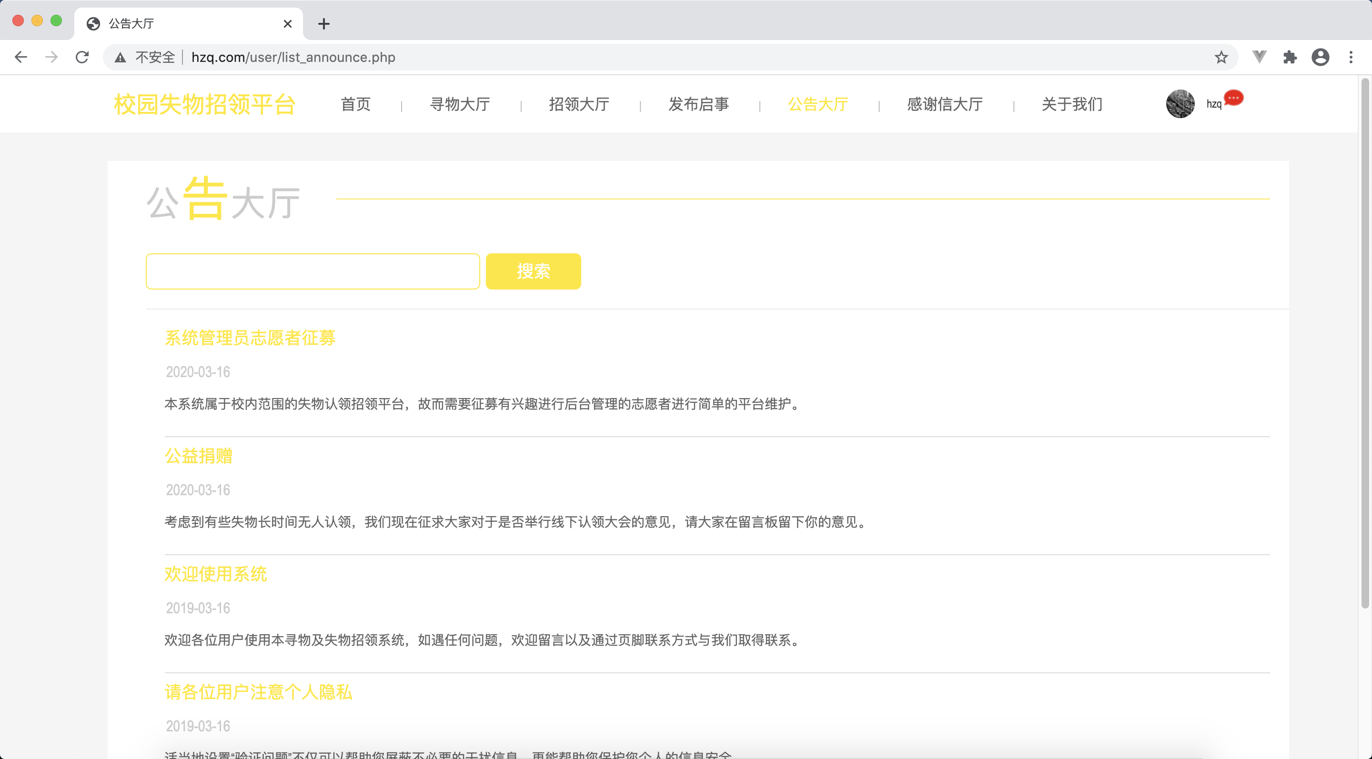Screen dimensions: 1372x759
Task: Click the 校园失物招领平台 site logo
Action: (204, 104)
